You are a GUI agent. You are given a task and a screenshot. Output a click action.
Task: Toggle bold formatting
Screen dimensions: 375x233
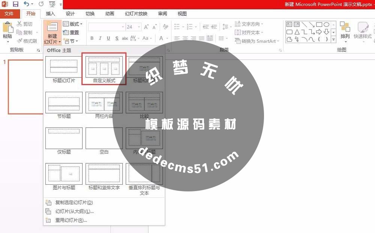coord(91,39)
